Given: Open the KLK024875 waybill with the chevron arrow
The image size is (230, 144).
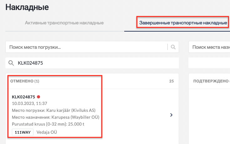Looking at the screenshot, I should (171, 115).
